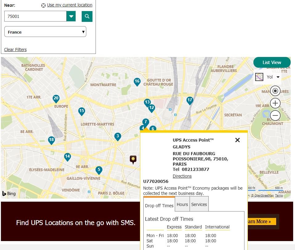Select map pin number 15

click(x=81, y=111)
